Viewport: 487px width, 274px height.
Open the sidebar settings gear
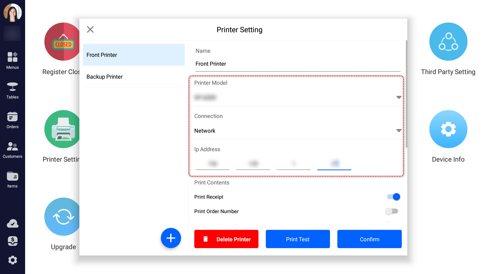[x=12, y=260]
